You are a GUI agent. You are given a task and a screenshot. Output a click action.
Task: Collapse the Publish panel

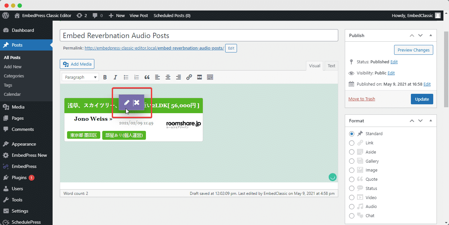(x=431, y=35)
